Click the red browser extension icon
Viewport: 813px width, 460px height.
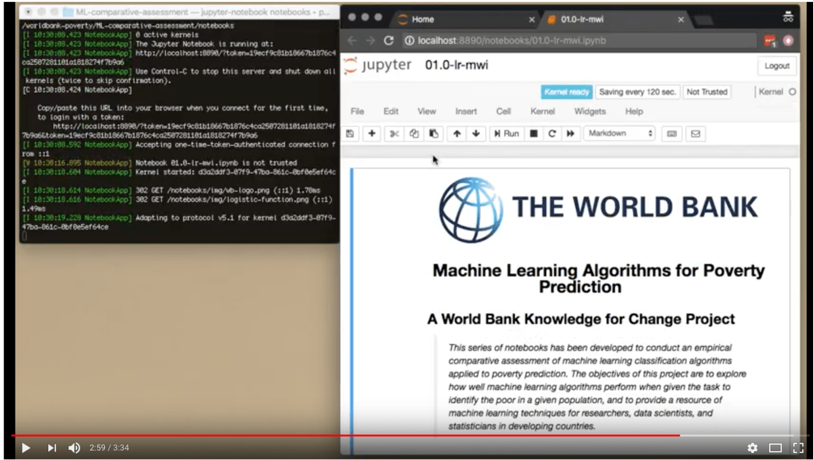click(x=770, y=41)
